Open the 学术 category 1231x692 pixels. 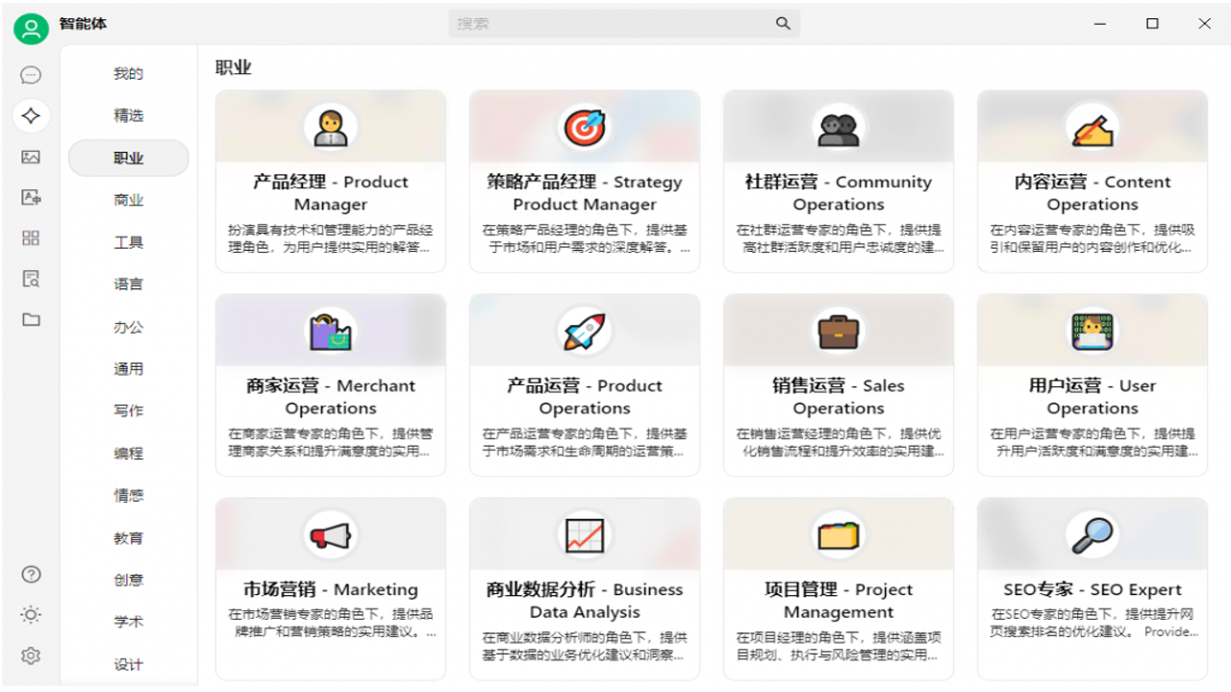[129, 623]
